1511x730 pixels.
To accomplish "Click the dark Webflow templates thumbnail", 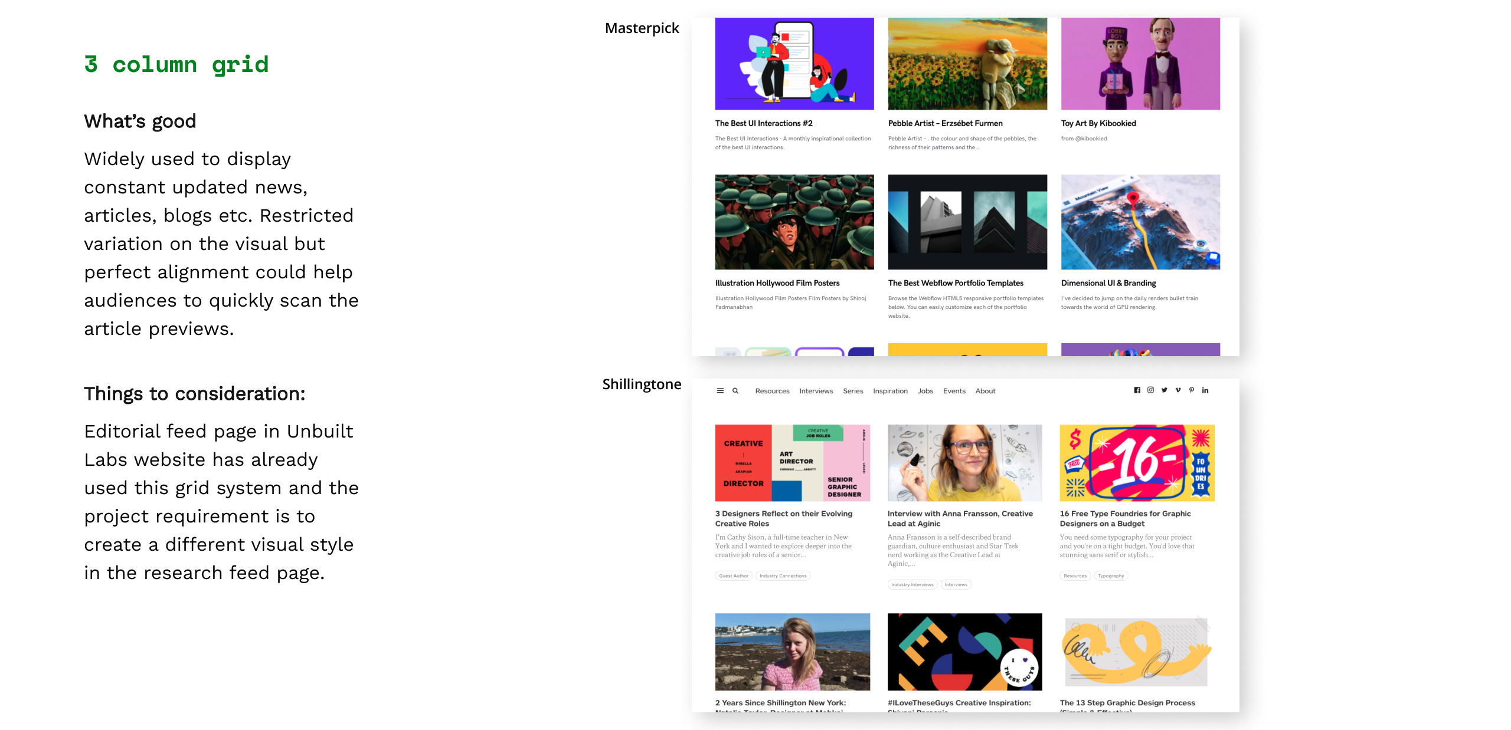I will [967, 222].
